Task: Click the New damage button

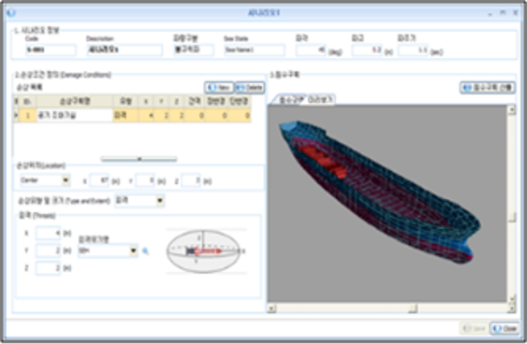Action: [219, 88]
